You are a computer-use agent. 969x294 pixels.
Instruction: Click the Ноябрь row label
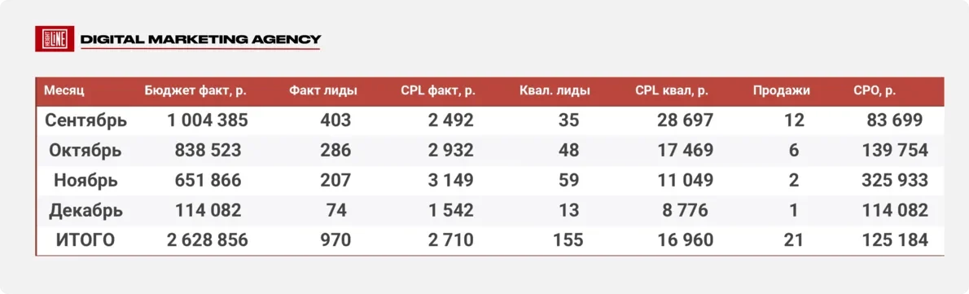tap(85, 180)
